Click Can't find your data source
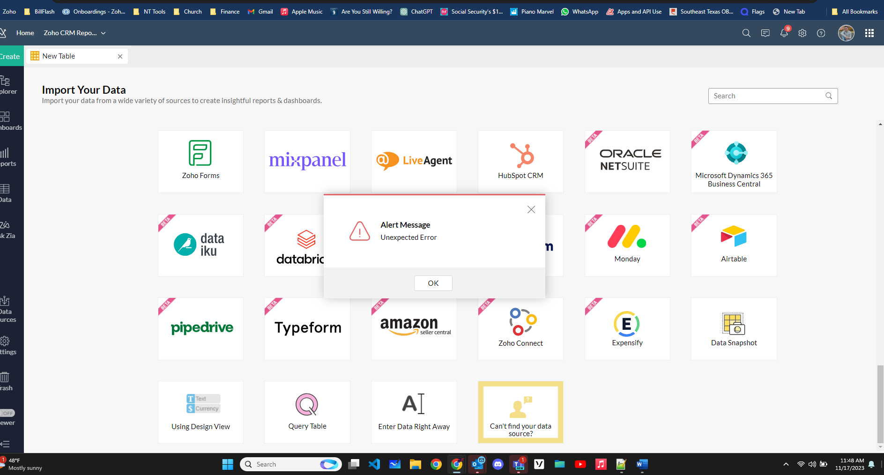 [520, 412]
